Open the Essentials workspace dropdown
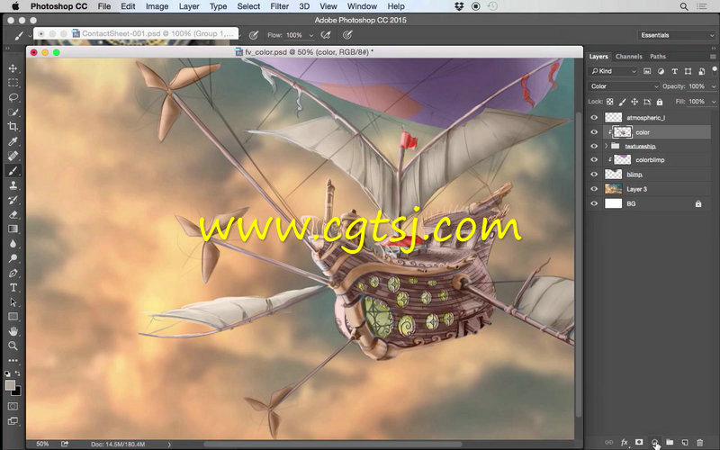 pos(677,35)
